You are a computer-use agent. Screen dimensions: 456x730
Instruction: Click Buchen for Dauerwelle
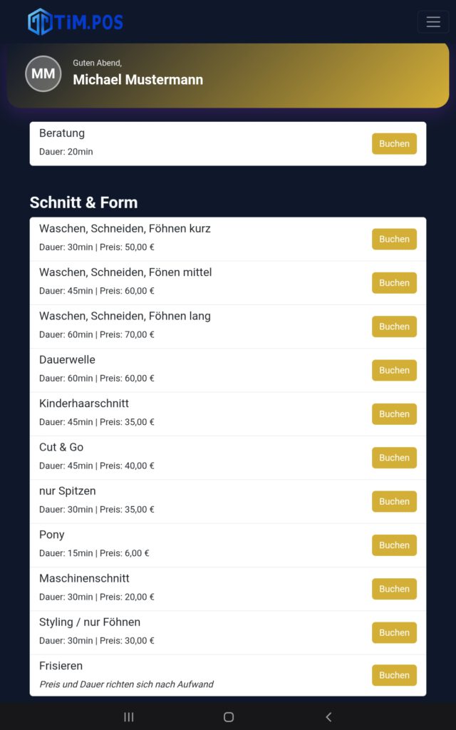(x=394, y=371)
